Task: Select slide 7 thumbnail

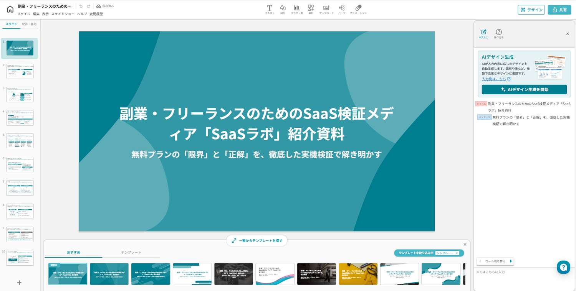Action: [20, 188]
